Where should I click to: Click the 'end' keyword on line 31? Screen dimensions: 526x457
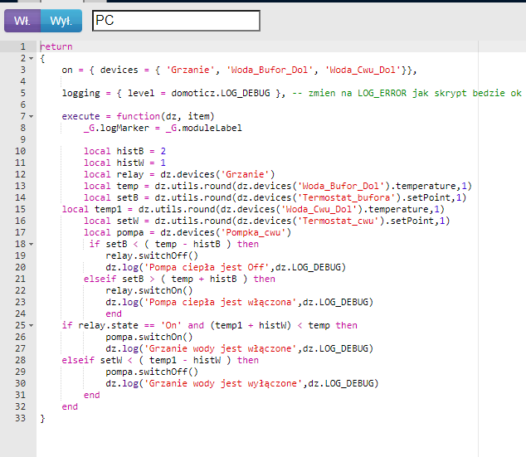coord(92,395)
